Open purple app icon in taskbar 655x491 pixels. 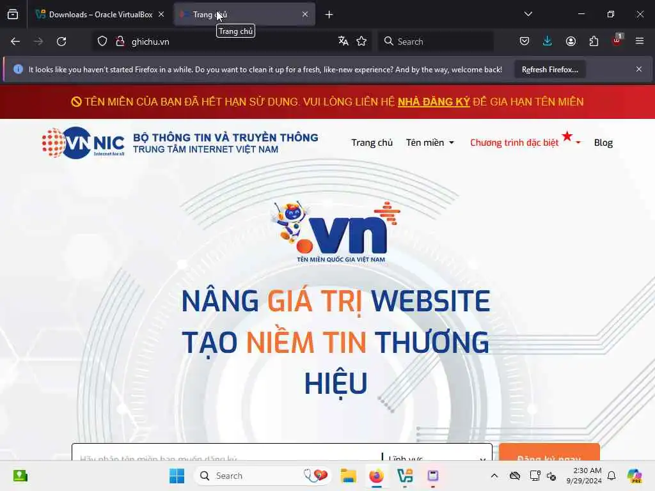(433, 476)
